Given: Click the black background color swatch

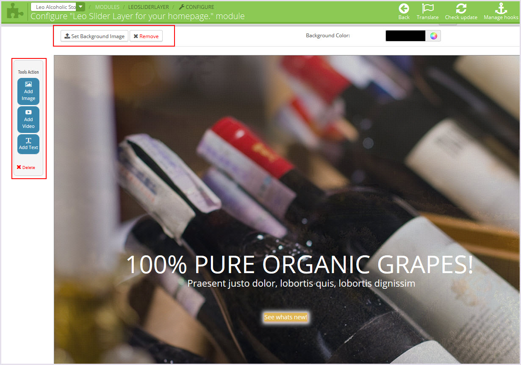Looking at the screenshot, I should (x=405, y=36).
